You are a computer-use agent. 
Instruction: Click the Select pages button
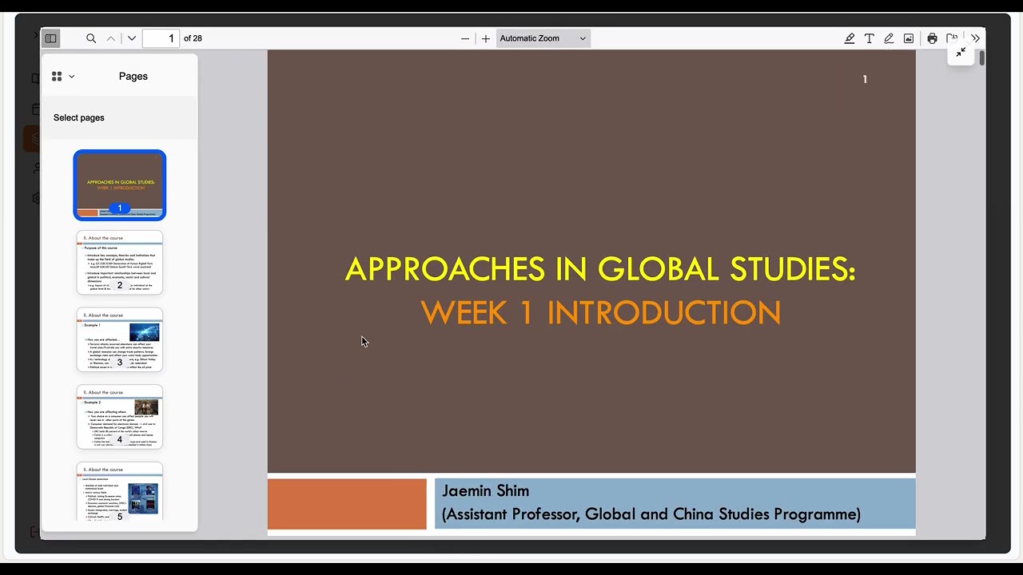(x=79, y=118)
